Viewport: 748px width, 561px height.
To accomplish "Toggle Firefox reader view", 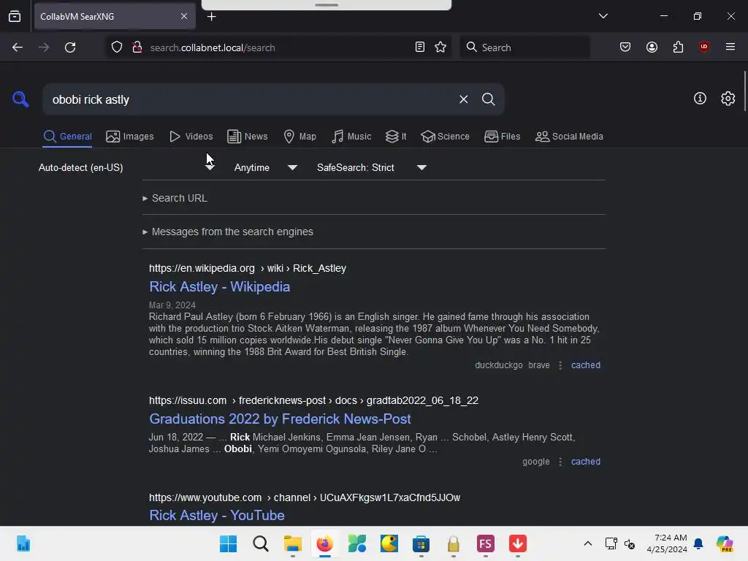I will click(420, 47).
